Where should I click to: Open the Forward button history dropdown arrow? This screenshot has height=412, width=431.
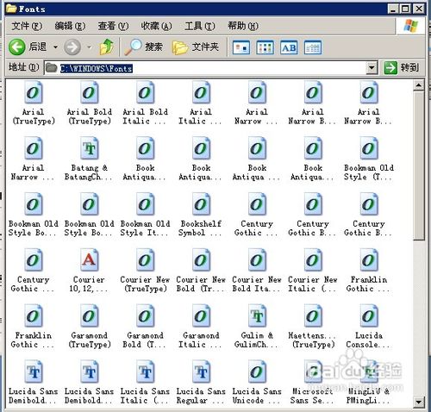[x=89, y=47]
